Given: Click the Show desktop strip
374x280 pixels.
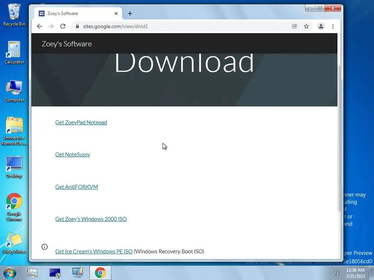Looking at the screenshot, I should (x=371, y=273).
